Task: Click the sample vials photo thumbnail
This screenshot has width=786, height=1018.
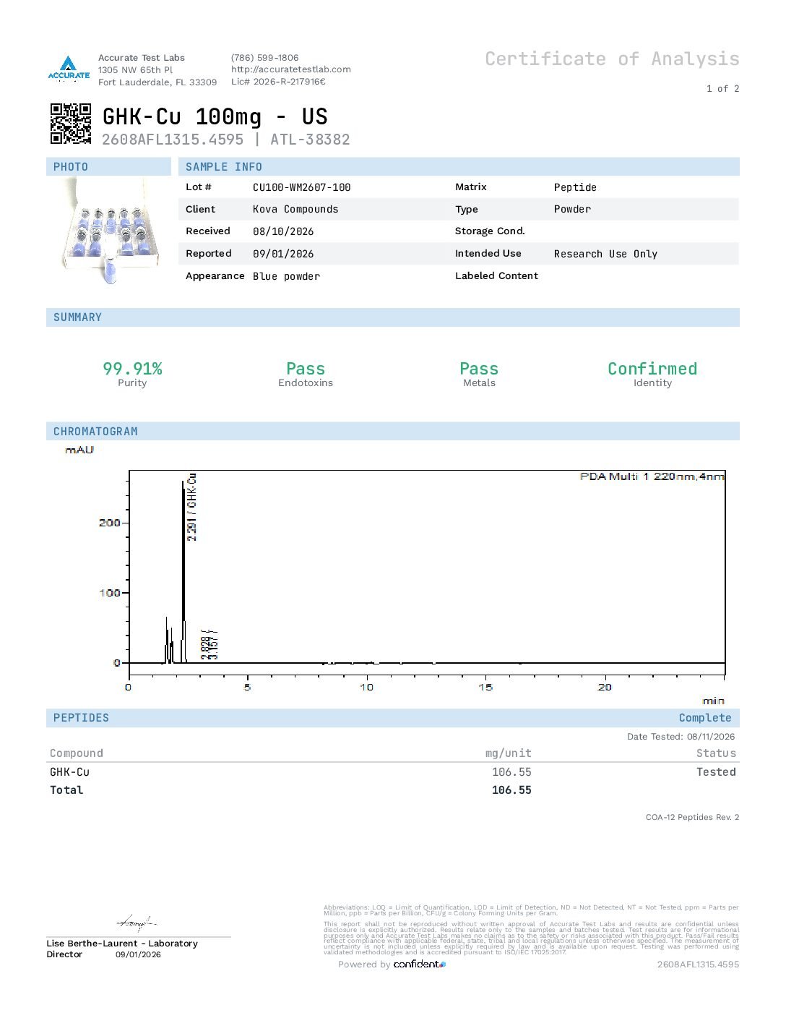Action: pyautogui.click(x=110, y=231)
